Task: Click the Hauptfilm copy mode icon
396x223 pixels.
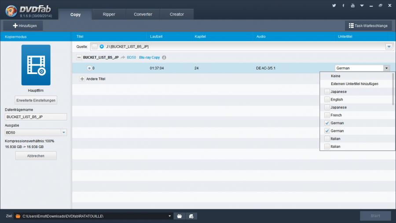Action: [36, 65]
